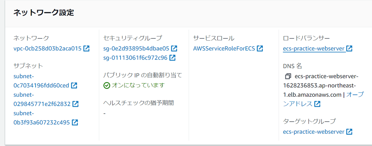Screen dimensions: 372x146
Task: Click external-link icon next to subnet-029845771e2f62832
Action: click(x=75, y=104)
